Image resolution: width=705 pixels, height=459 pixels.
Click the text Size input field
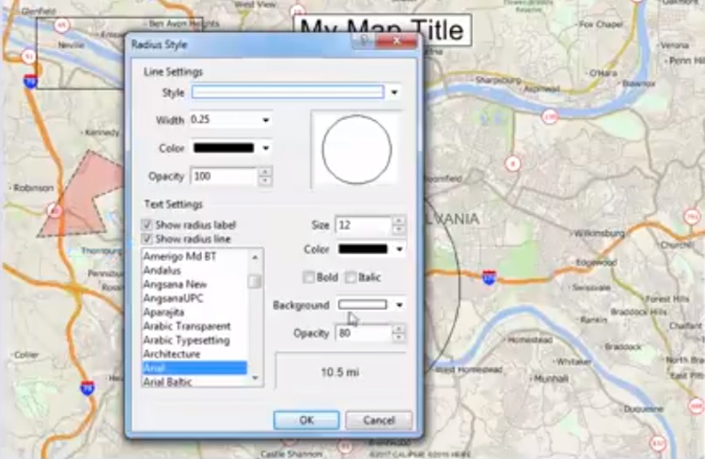[x=361, y=225]
